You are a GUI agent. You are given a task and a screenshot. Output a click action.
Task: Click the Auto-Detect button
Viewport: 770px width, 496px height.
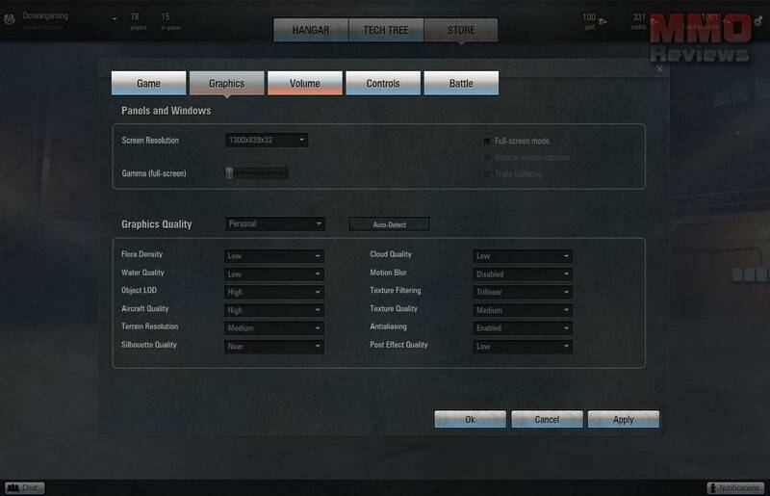click(389, 224)
